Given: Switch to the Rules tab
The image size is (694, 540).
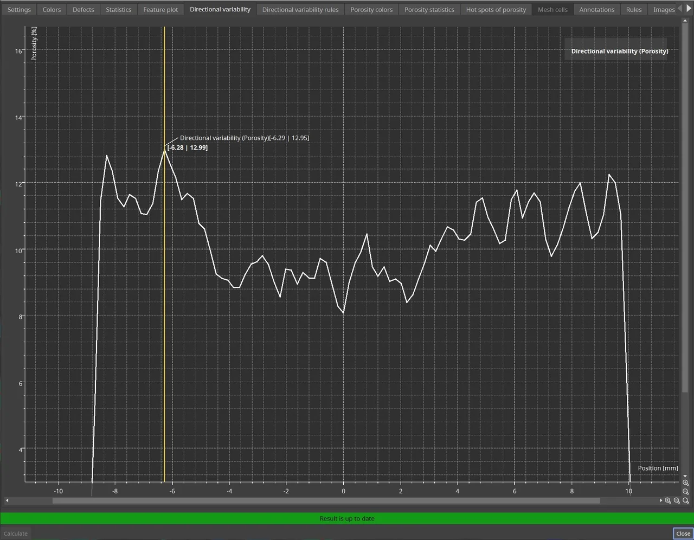Looking at the screenshot, I should click(x=634, y=9).
